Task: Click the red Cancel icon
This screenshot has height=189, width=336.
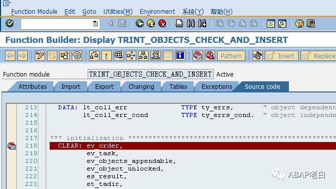Action: click(162, 23)
